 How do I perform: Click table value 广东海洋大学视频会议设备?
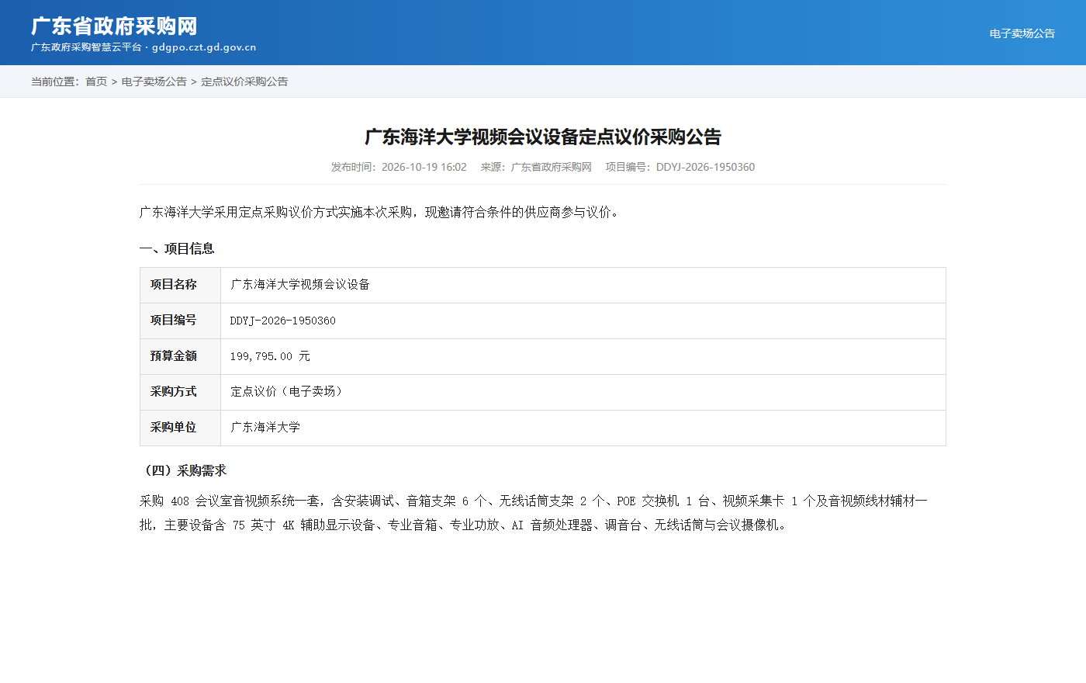tap(300, 285)
